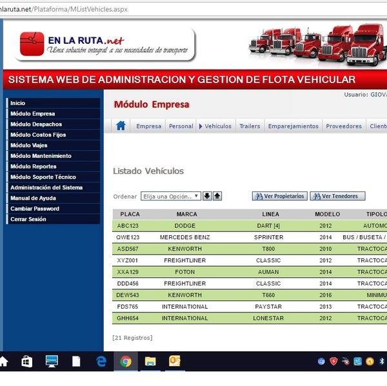Click Cerrar Sesión in the sidebar
Image resolution: width=387 pixels, height=386 pixels.
click(x=28, y=219)
